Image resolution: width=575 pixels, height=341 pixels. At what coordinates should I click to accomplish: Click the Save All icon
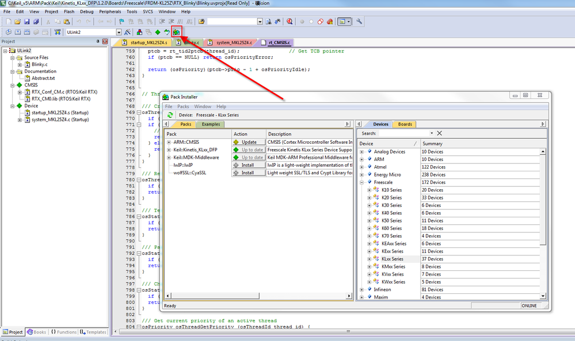pyautogui.click(x=36, y=22)
